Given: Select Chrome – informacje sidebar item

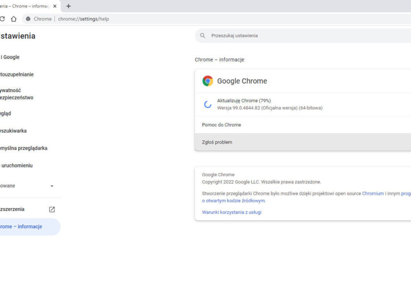Looking at the screenshot, I should (x=30, y=226).
